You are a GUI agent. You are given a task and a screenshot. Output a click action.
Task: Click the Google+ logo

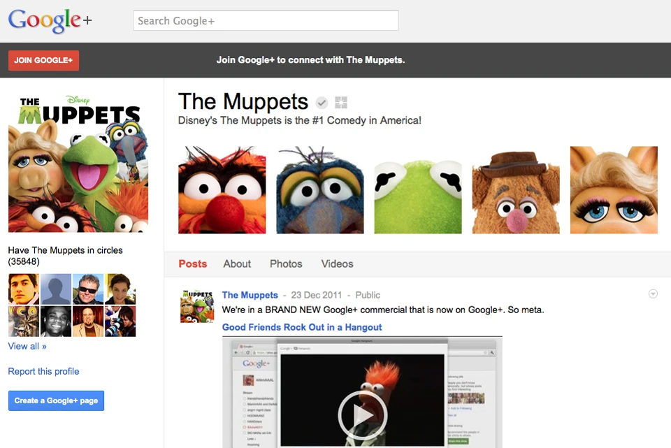coord(50,20)
